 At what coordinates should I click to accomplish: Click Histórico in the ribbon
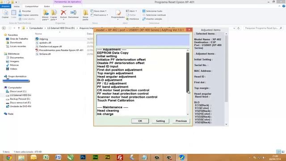[x=132, y=19]
